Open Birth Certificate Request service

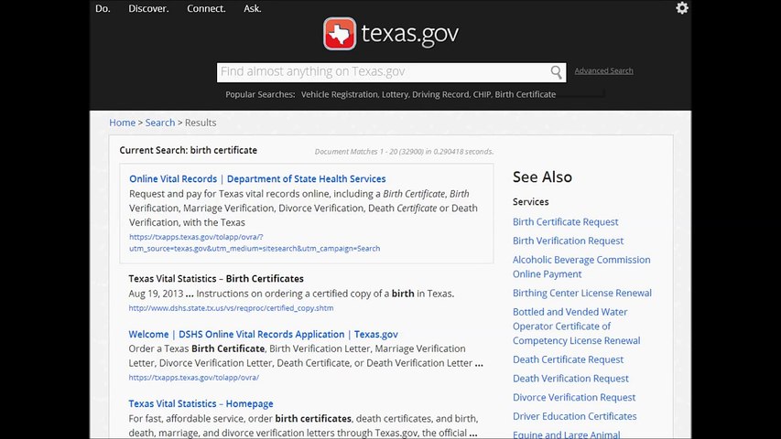click(565, 222)
